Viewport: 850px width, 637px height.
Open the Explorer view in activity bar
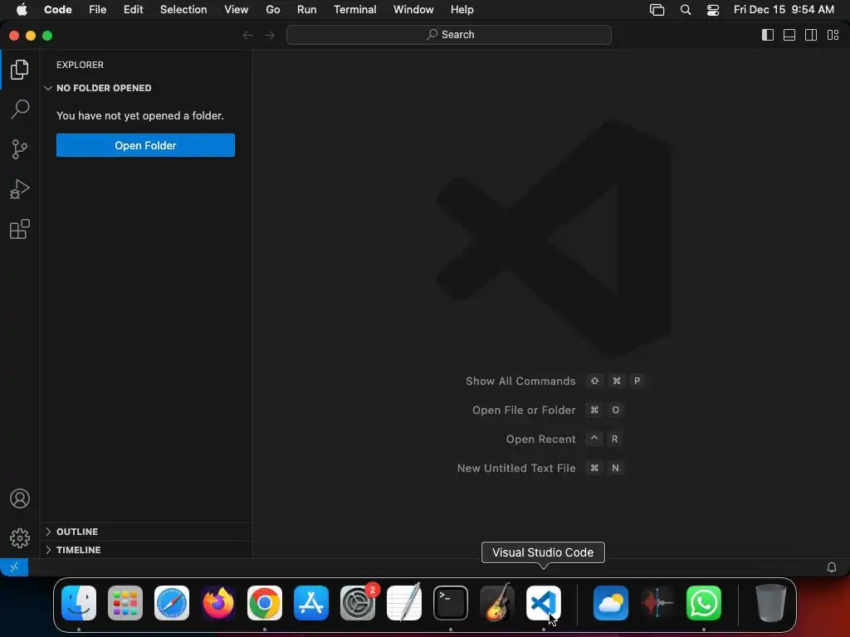coord(20,70)
